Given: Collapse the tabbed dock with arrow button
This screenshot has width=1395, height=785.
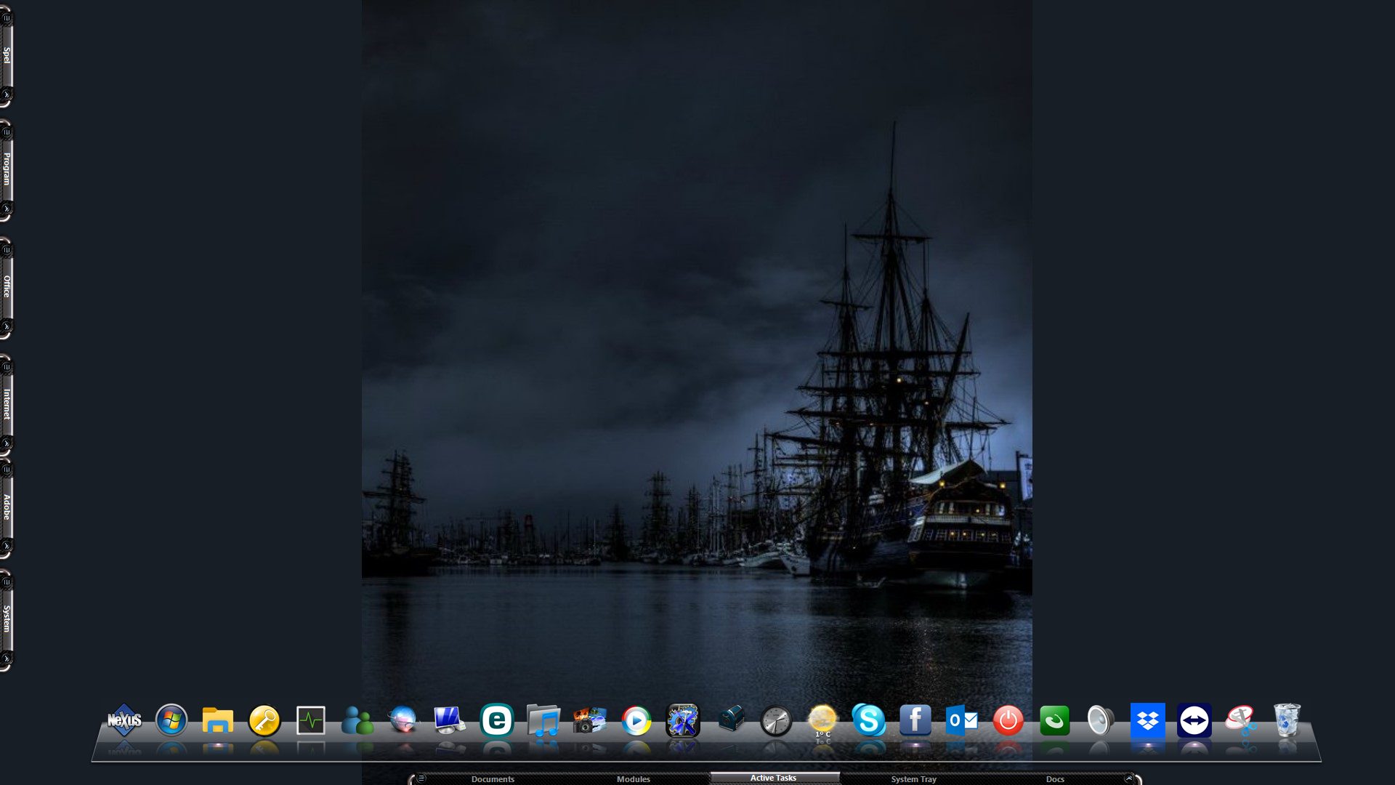Looking at the screenshot, I should (1129, 778).
